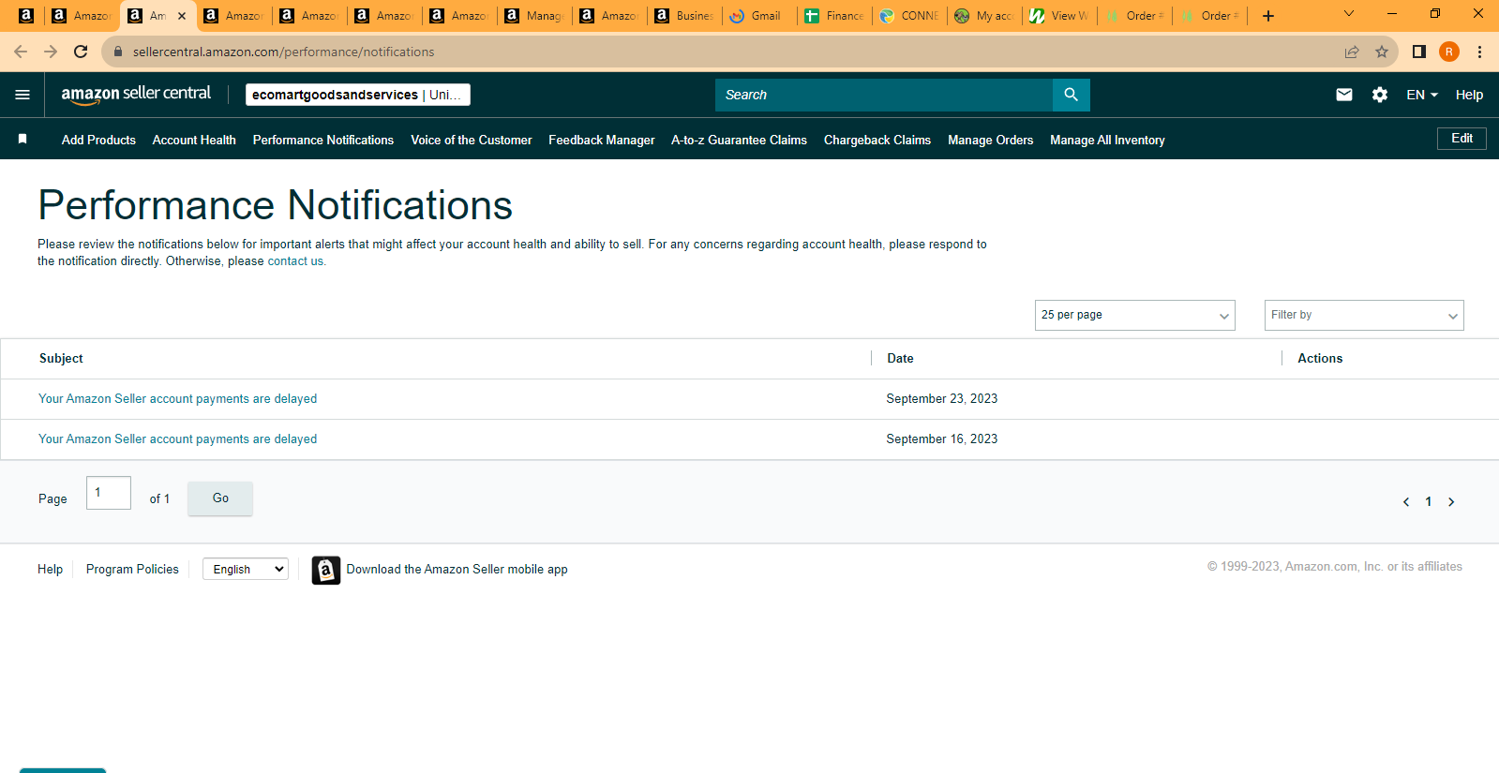Go to Manage Orders

(x=990, y=140)
